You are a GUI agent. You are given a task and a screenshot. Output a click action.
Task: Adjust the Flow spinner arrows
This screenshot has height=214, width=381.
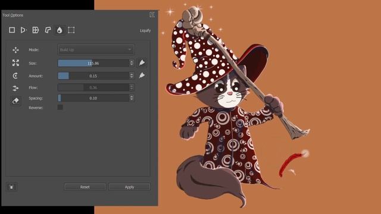pos(132,87)
